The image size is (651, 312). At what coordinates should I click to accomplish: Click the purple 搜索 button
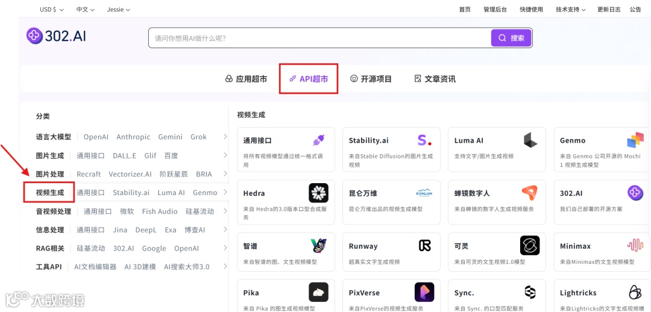pos(512,38)
